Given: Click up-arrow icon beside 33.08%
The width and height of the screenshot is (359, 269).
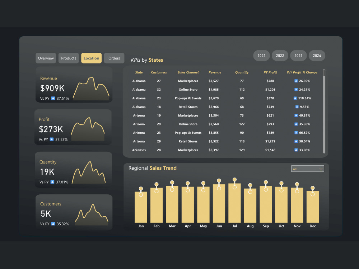Looking at the screenshot, I should [x=296, y=150].
